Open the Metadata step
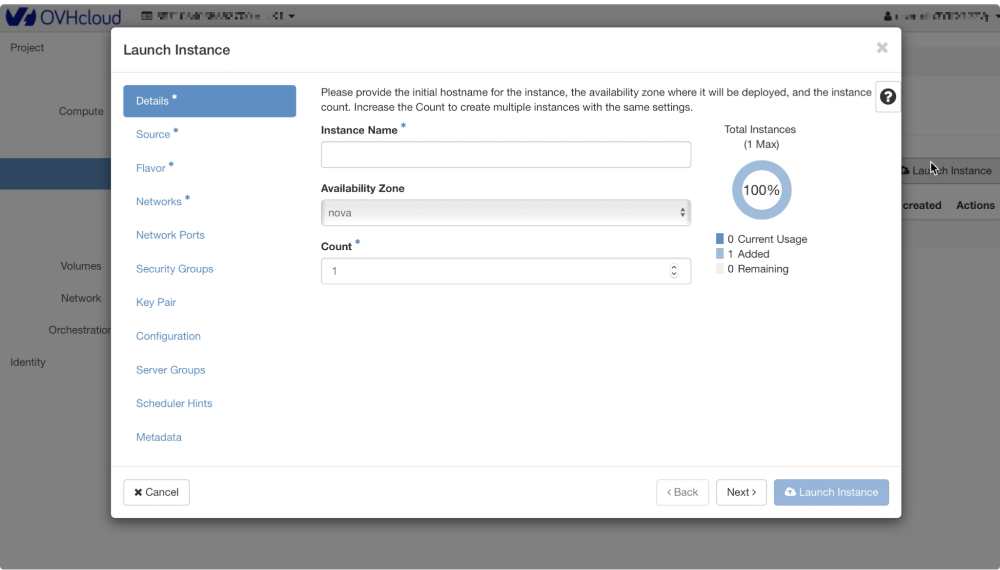The image size is (1000, 570). [x=159, y=437]
